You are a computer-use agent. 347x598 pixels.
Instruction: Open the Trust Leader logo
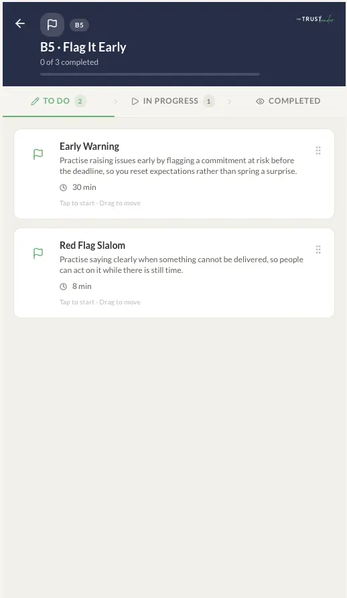(315, 19)
